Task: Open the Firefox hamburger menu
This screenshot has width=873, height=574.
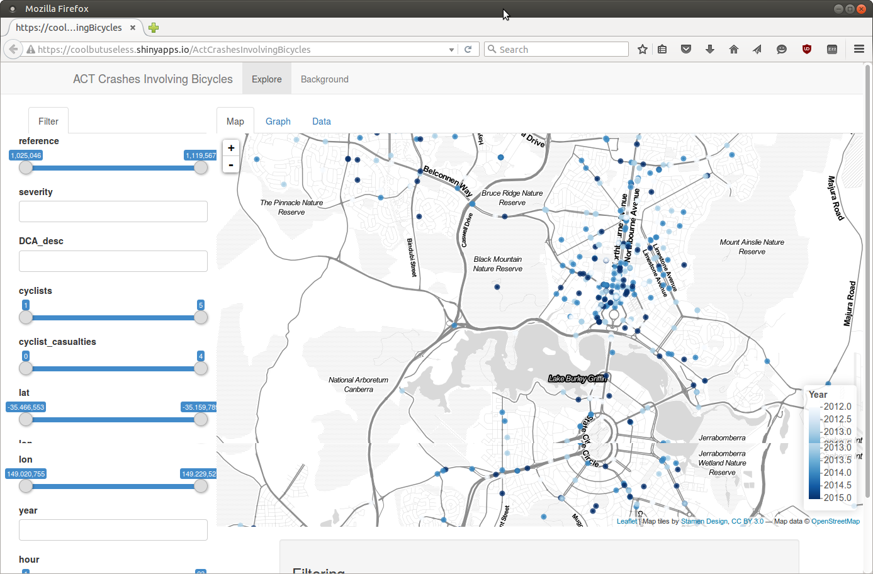Action: (x=859, y=49)
